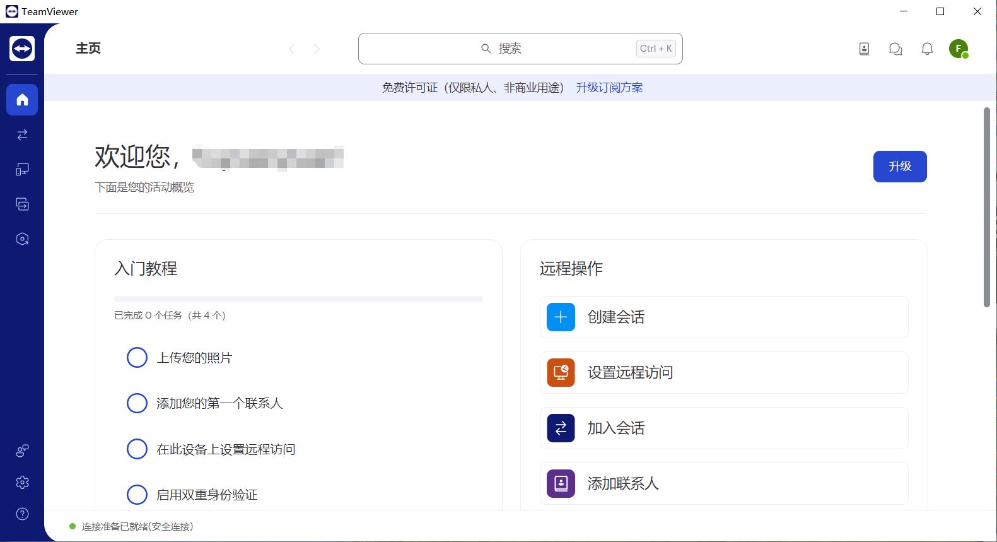Check the 在此设备上设置远程访问 task circle
997x542 pixels.
pos(137,449)
